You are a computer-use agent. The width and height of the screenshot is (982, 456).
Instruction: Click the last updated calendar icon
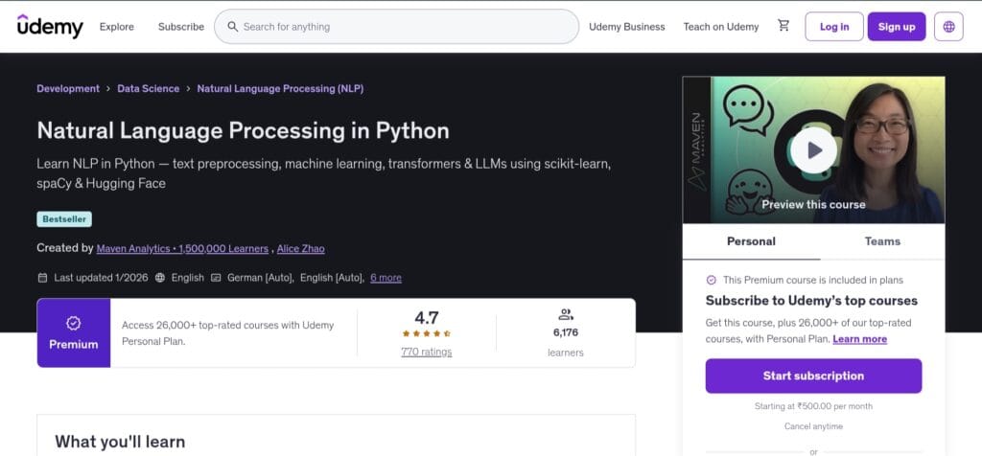tap(42, 278)
